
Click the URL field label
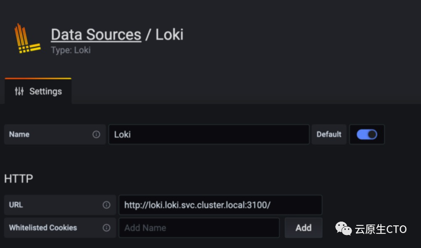[x=16, y=205]
